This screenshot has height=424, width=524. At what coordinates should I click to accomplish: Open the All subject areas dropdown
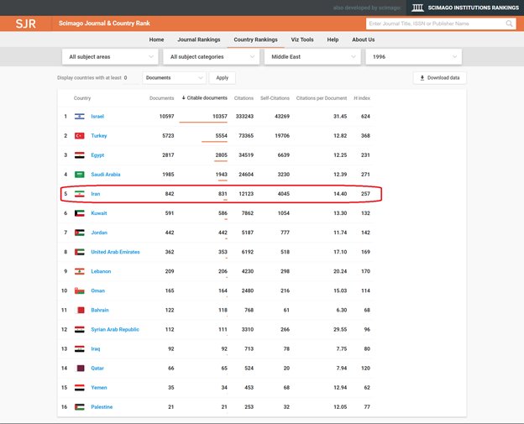coord(110,56)
